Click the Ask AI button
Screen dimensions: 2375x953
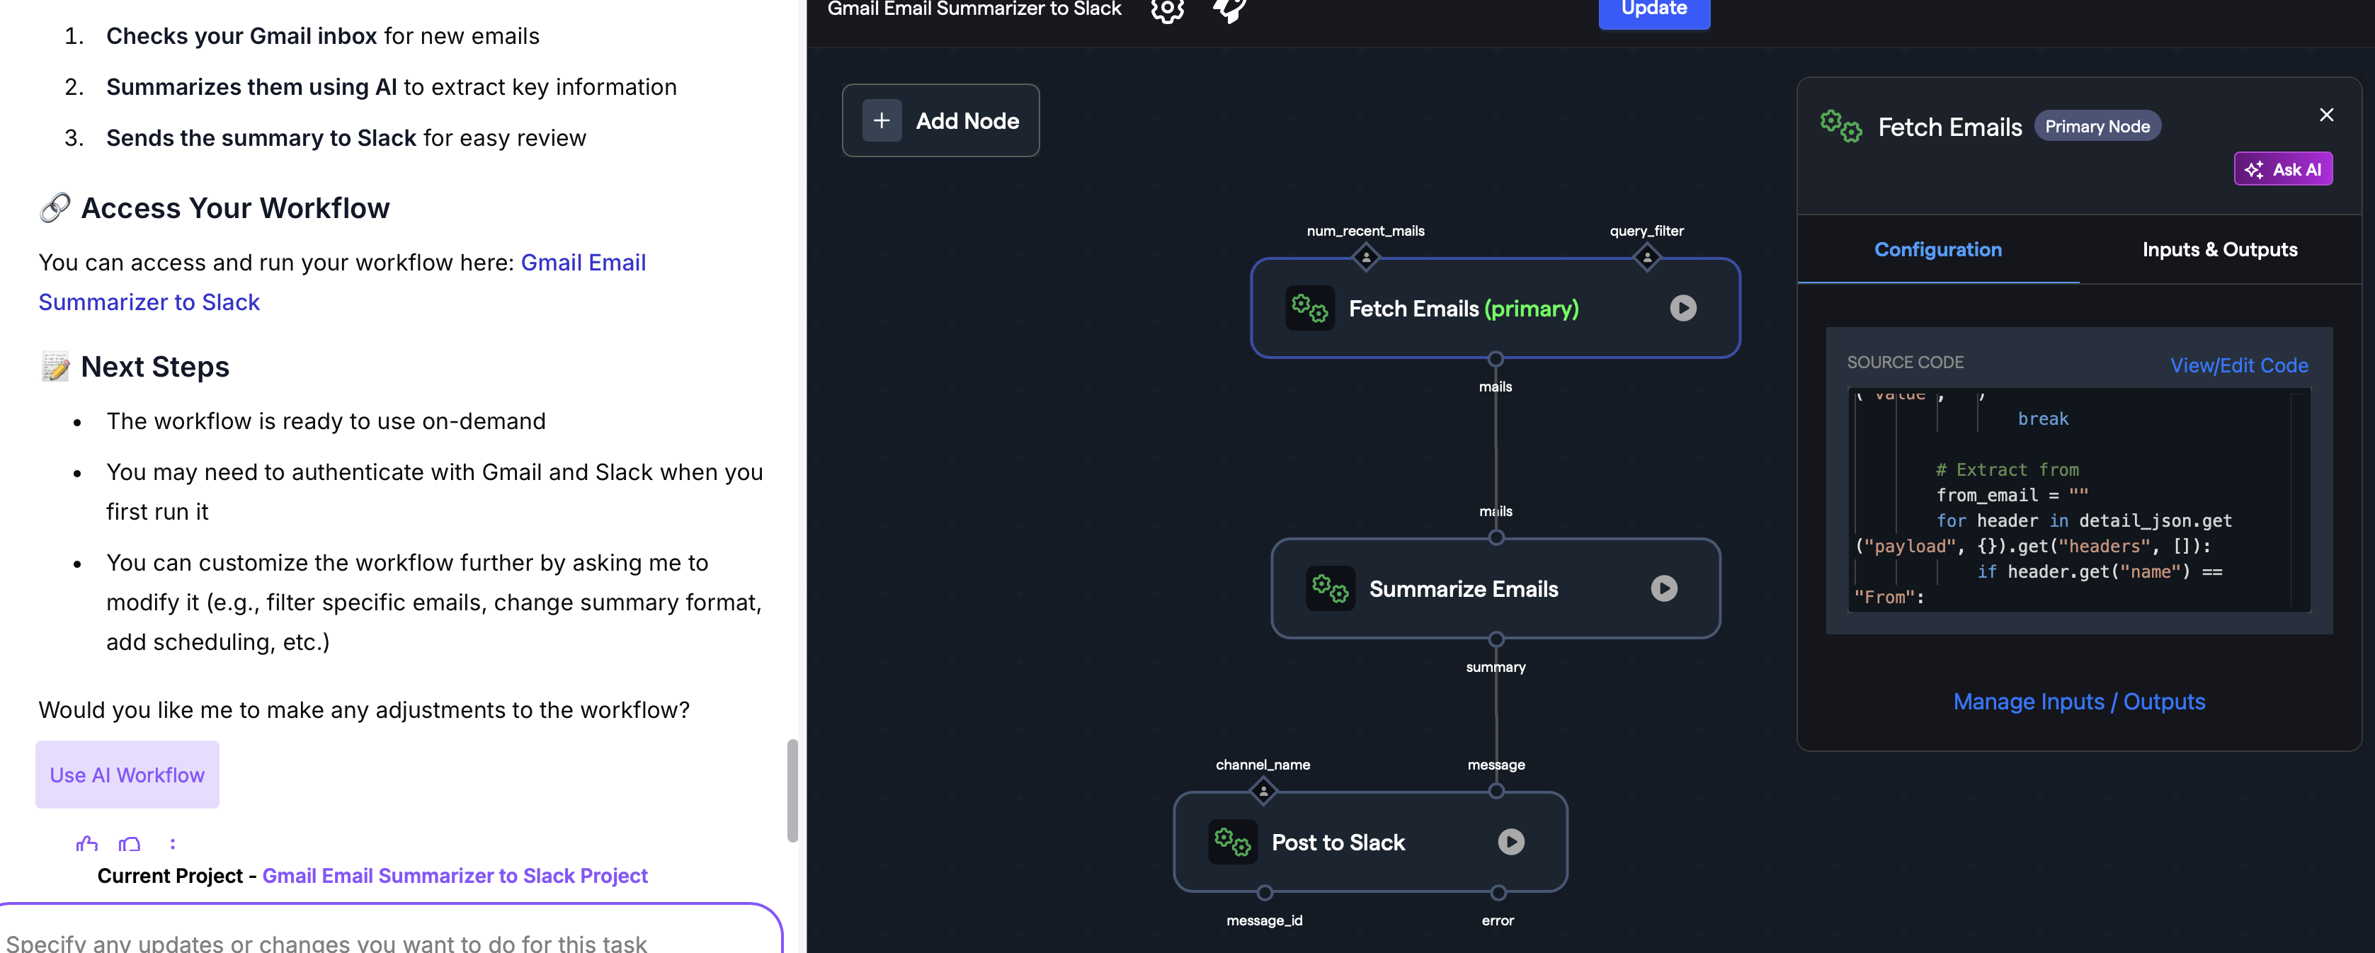(x=2283, y=169)
